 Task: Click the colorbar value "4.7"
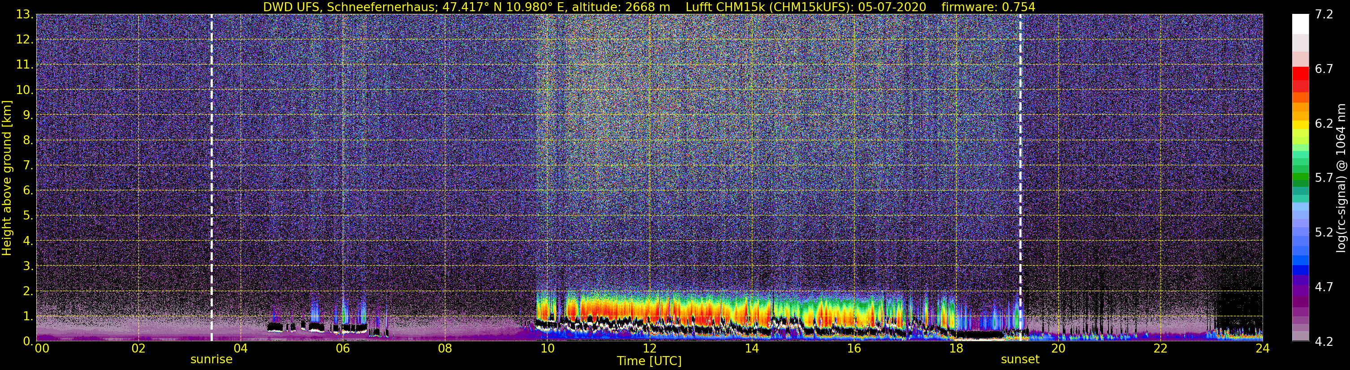point(1324,287)
